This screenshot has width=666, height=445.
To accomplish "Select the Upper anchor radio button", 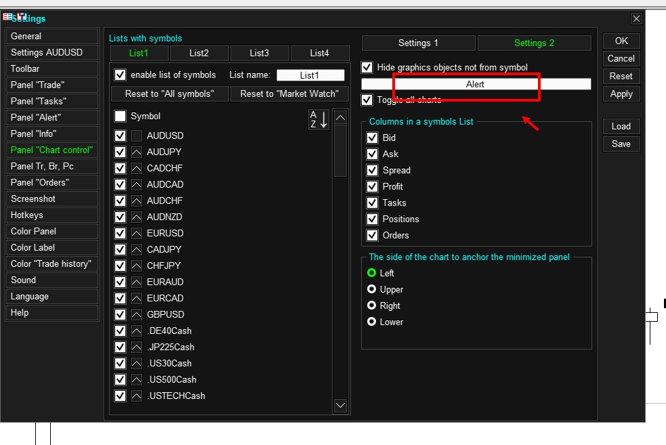I will coord(372,289).
